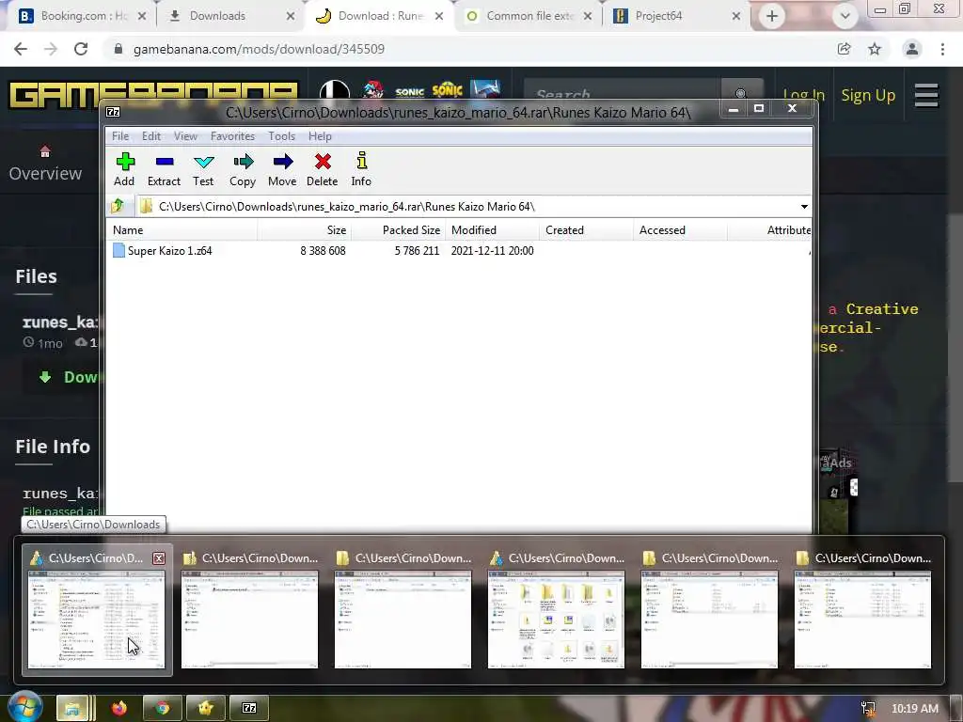Extract files using the Extract toolbar icon
This screenshot has height=722, width=963.
[164, 169]
